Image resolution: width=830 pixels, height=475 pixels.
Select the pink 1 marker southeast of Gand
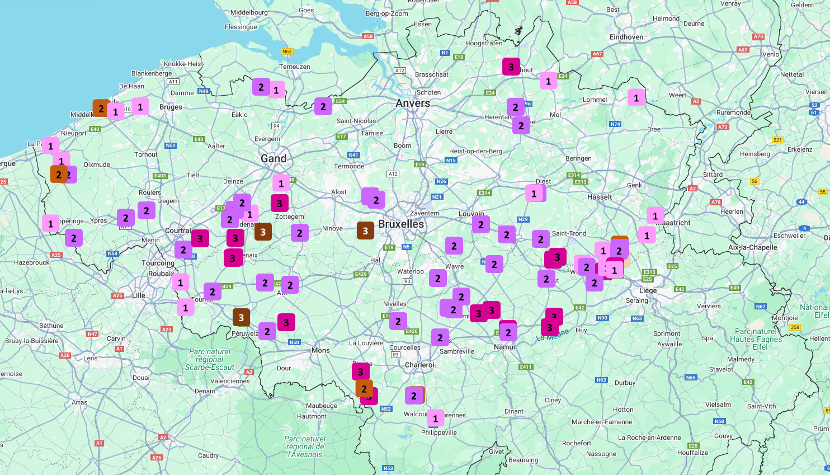(x=281, y=183)
